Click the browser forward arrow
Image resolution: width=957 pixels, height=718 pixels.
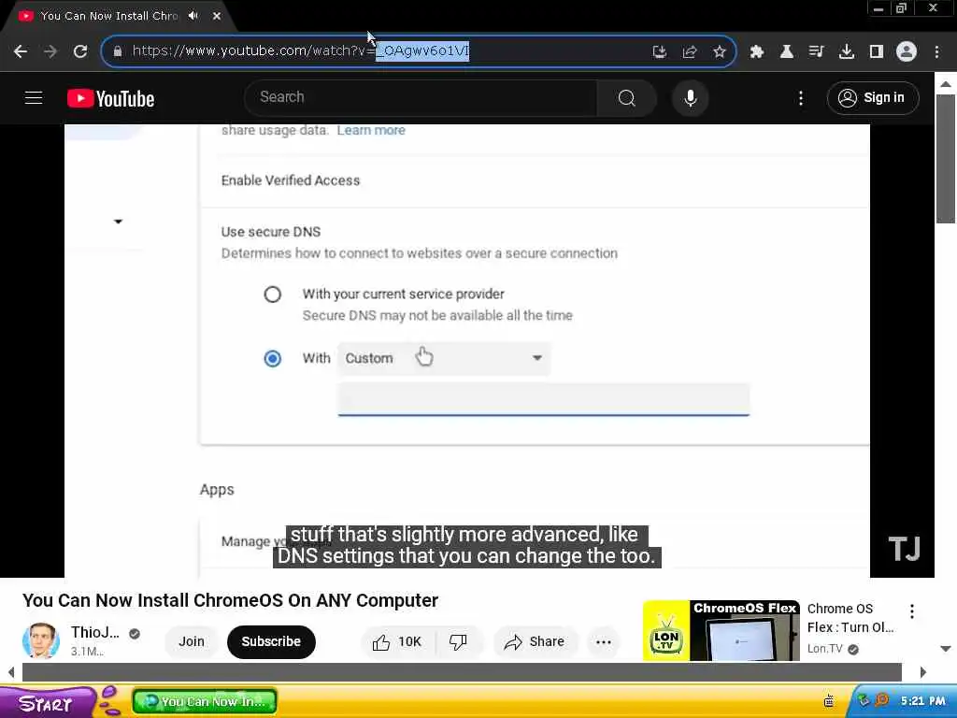click(50, 51)
